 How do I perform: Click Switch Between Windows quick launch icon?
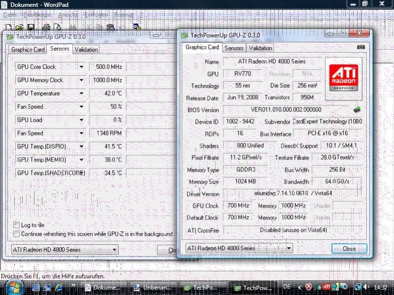tap(47, 288)
